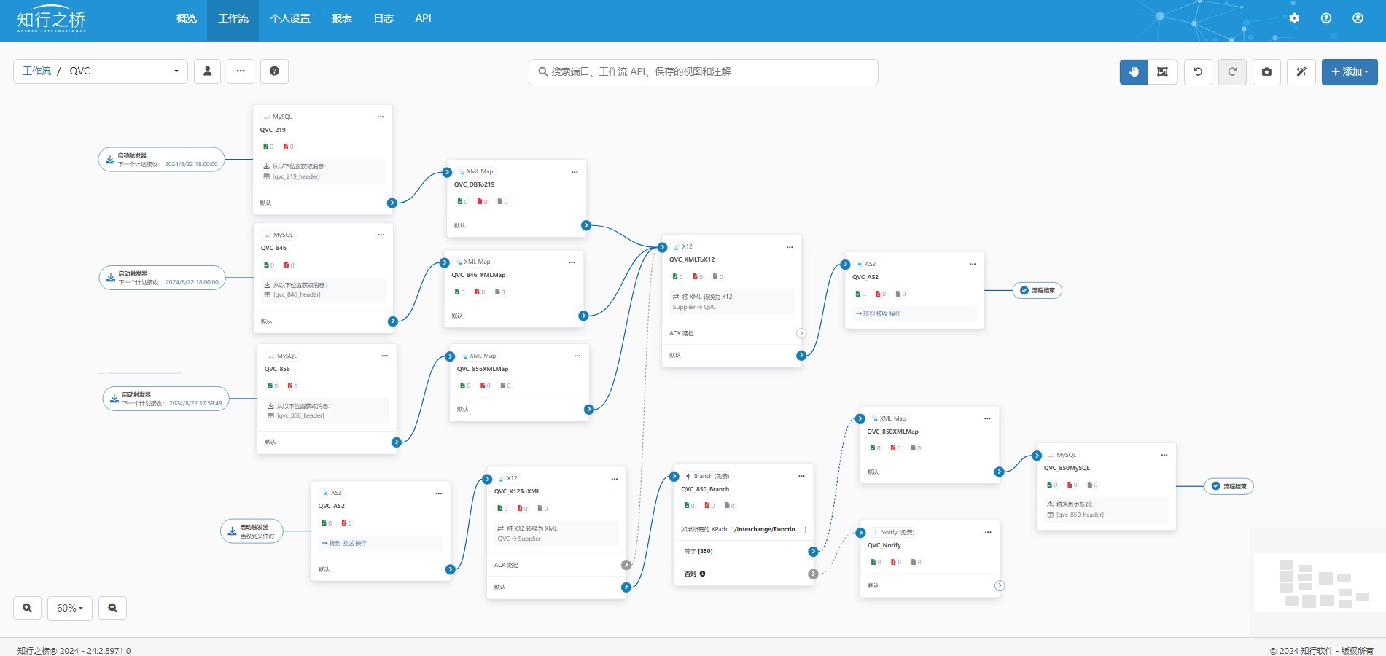Open help from the top bar question mark
1386x656 pixels.
pyautogui.click(x=1326, y=18)
